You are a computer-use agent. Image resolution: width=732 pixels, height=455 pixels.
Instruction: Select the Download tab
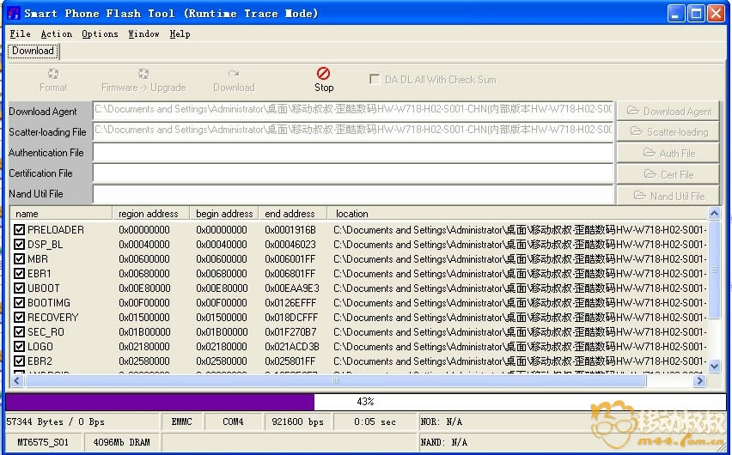tap(34, 52)
